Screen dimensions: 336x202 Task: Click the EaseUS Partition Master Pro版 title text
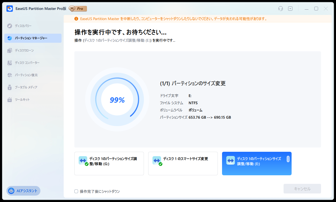(41, 9)
